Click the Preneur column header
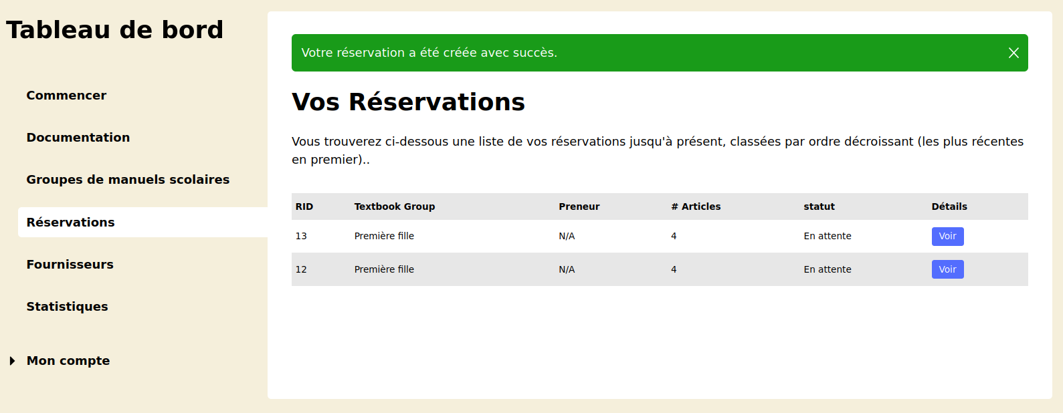This screenshot has height=413, width=1063. (579, 206)
